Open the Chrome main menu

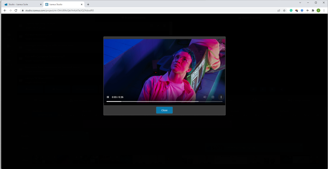pyautogui.click(x=324, y=11)
